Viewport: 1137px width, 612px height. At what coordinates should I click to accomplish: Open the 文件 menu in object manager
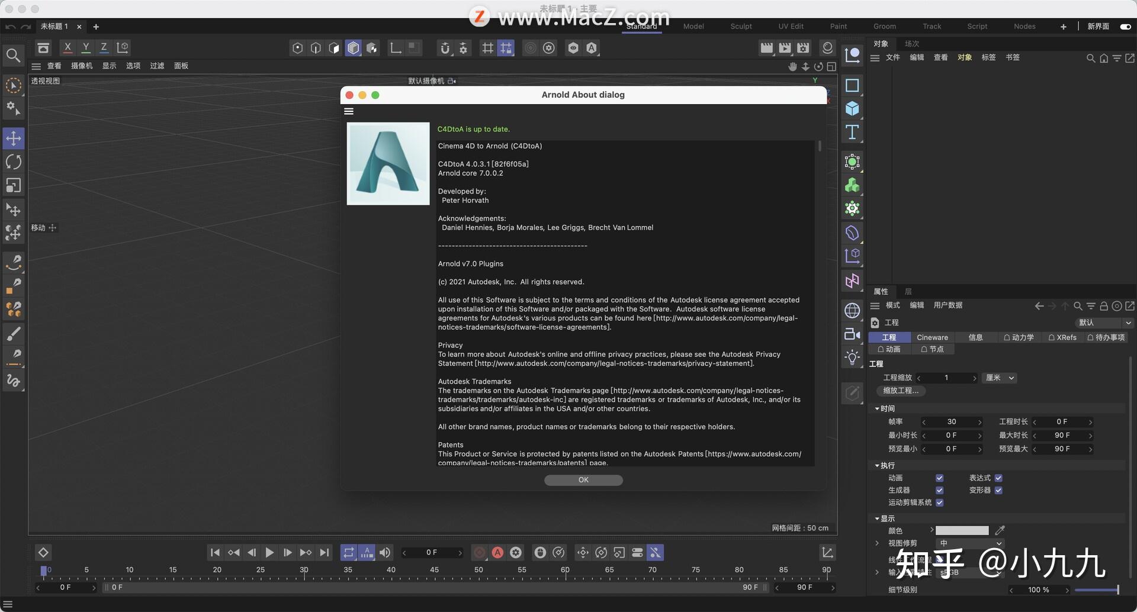(893, 57)
